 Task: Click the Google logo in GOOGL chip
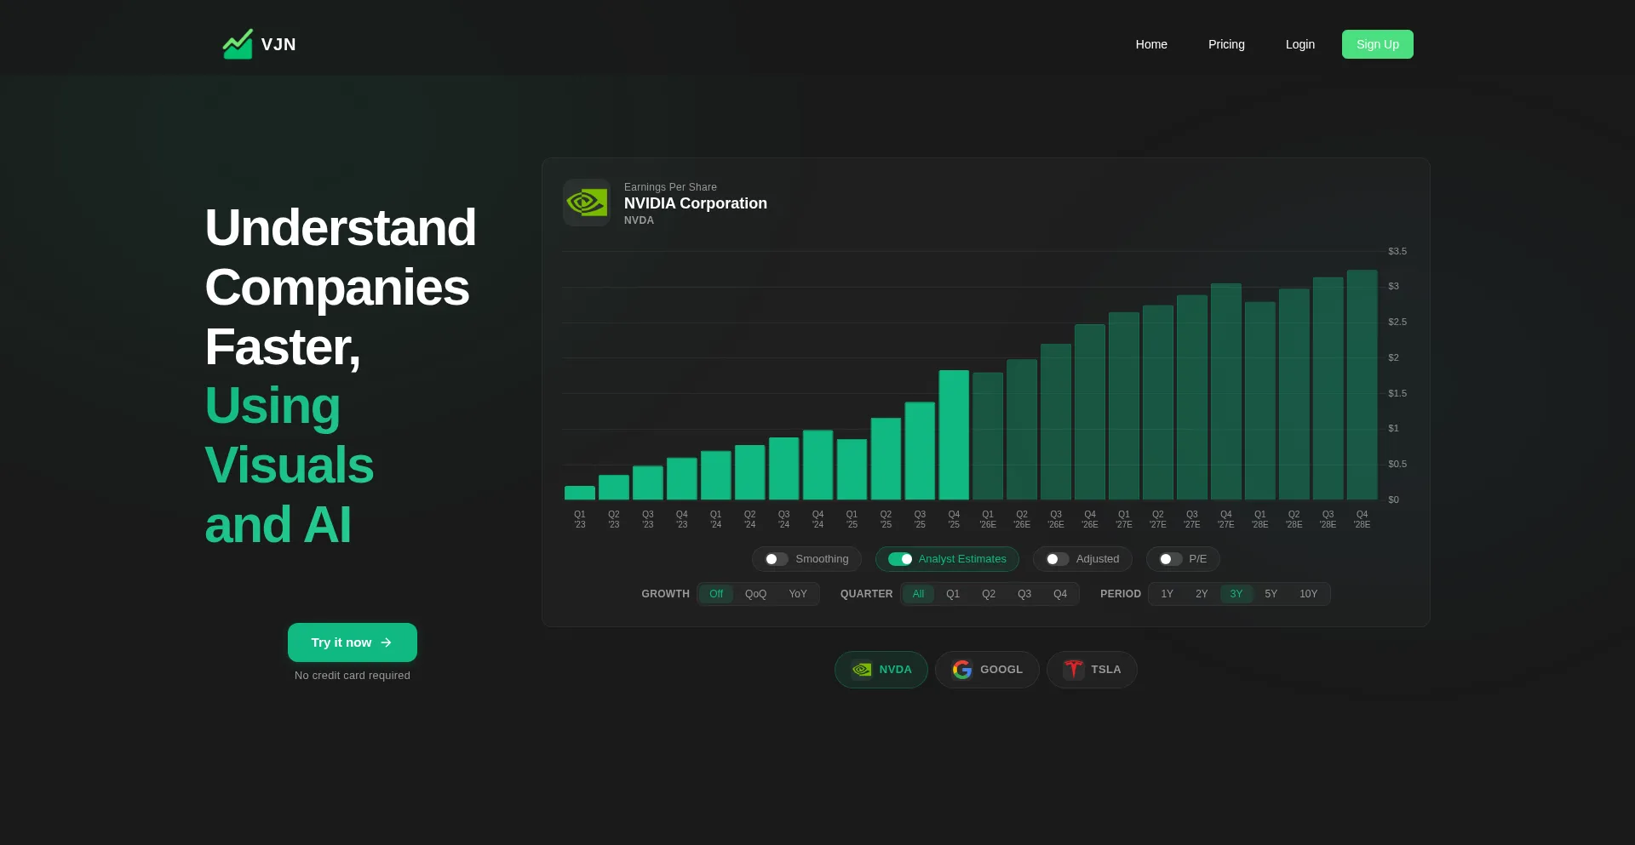[962, 670]
